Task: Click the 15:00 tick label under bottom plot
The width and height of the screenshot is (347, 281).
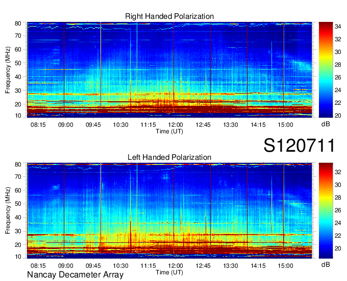Action: [285, 266]
